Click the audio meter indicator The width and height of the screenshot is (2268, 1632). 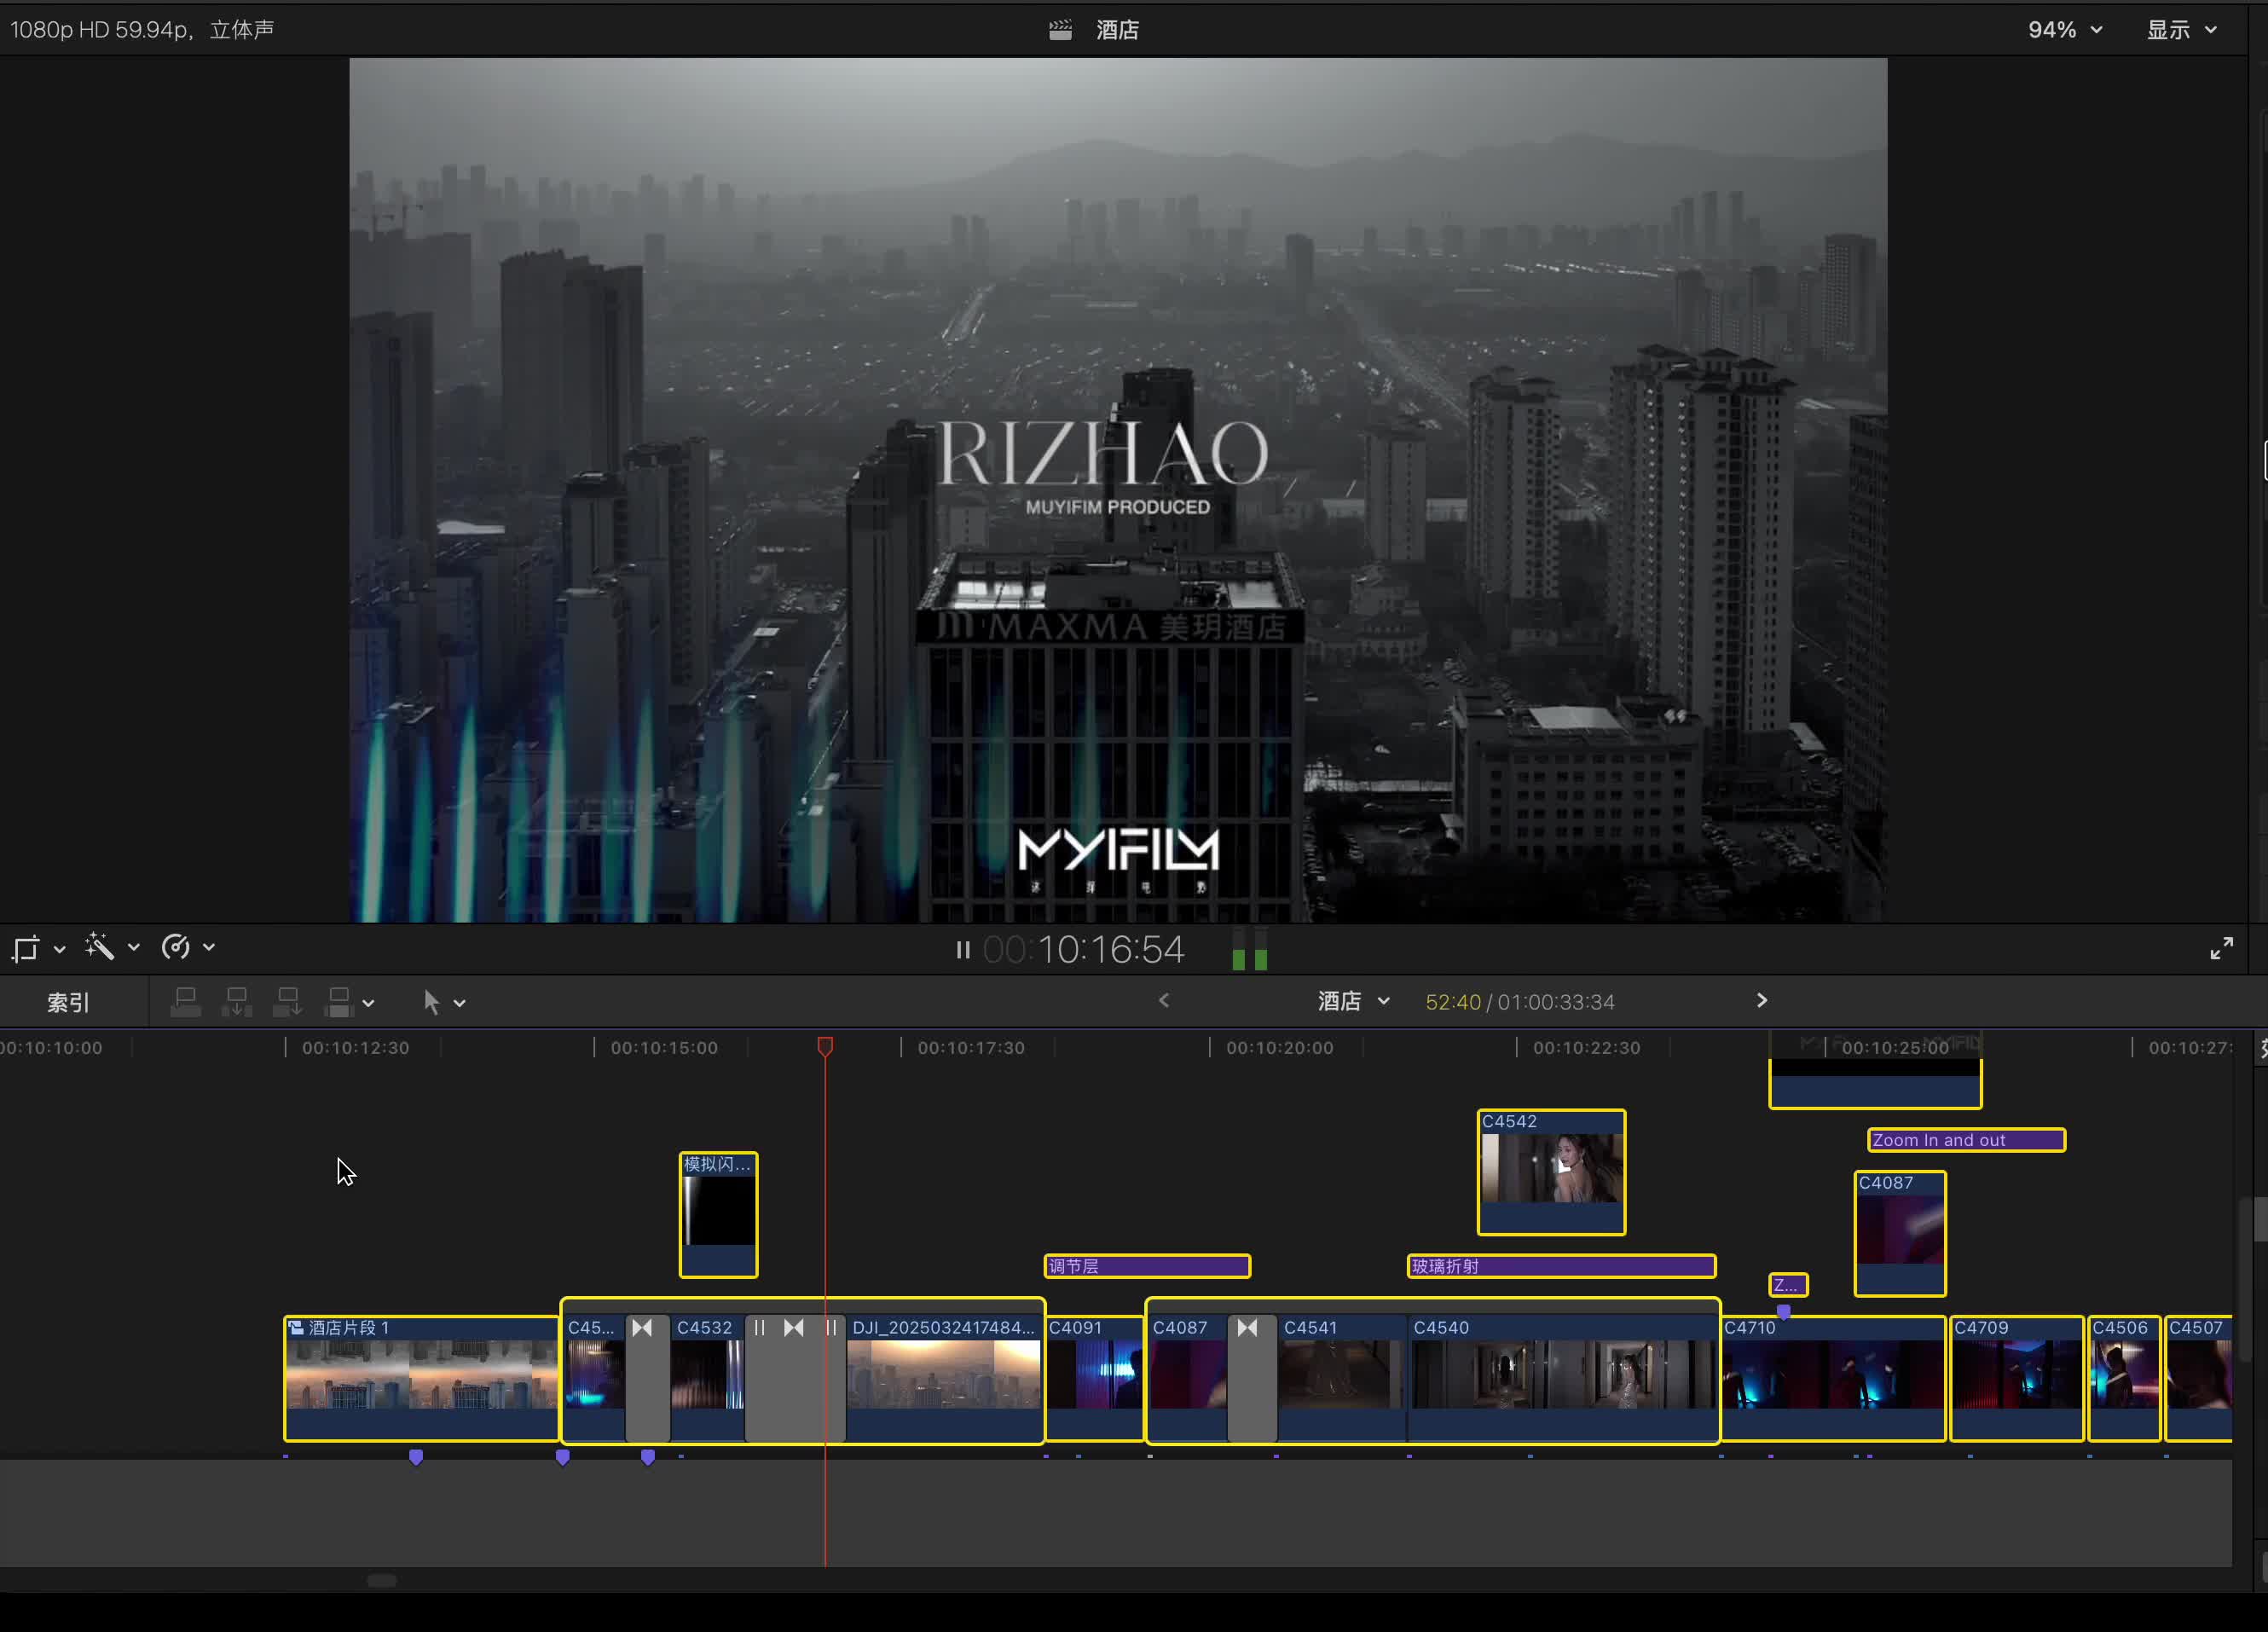pyautogui.click(x=1249, y=949)
